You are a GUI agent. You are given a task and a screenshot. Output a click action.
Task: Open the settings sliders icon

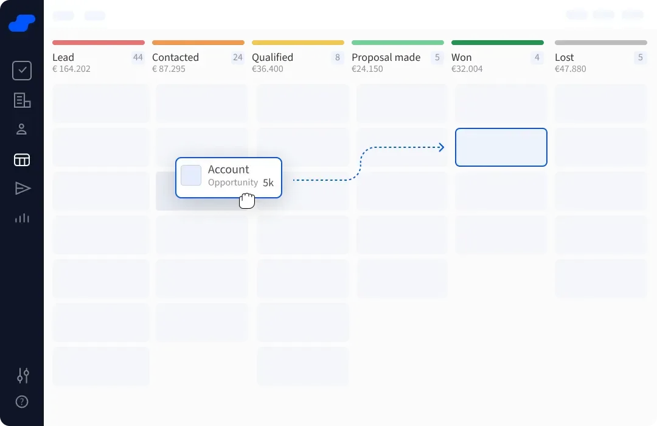pos(23,375)
